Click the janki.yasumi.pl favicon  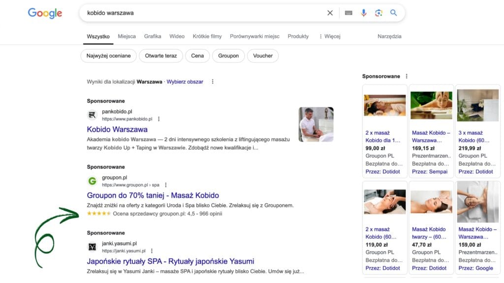[92, 246]
